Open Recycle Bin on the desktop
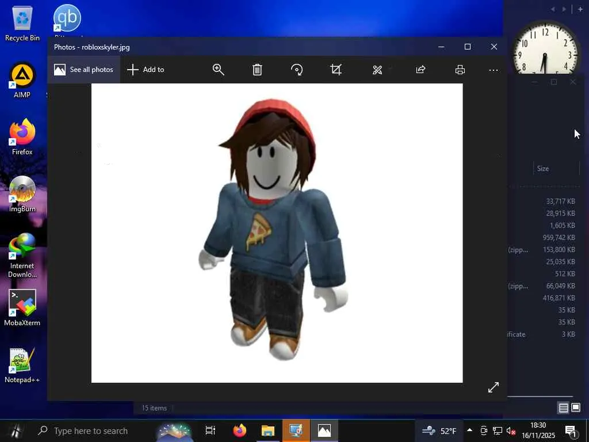Image resolution: width=589 pixels, height=442 pixels. click(22, 23)
